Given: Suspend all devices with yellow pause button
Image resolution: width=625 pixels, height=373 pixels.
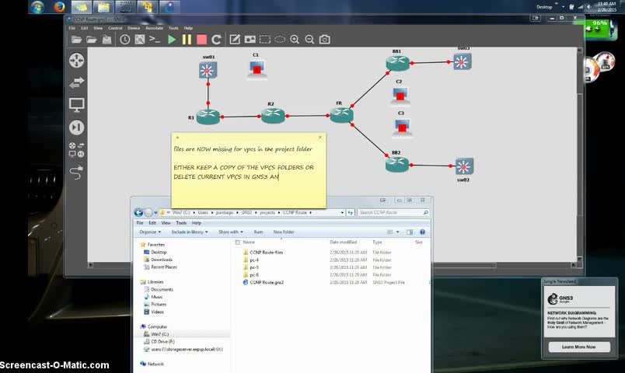Looking at the screenshot, I should pyautogui.click(x=187, y=40).
